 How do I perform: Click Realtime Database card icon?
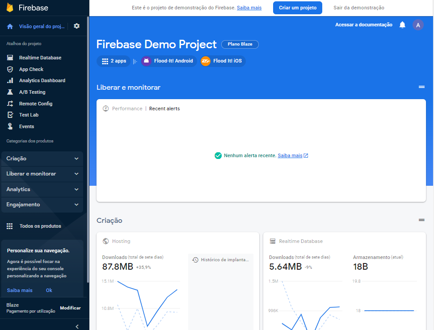tap(273, 241)
